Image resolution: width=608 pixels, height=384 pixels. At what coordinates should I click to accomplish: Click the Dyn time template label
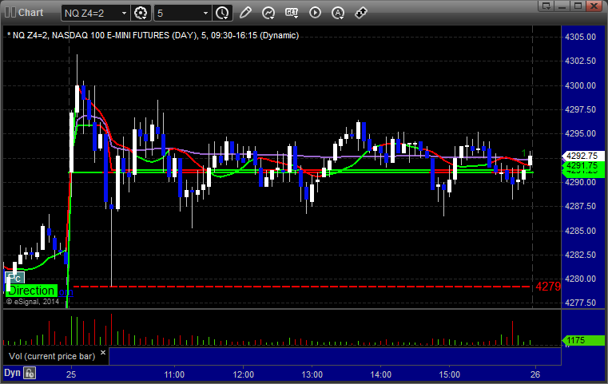[x=12, y=373]
